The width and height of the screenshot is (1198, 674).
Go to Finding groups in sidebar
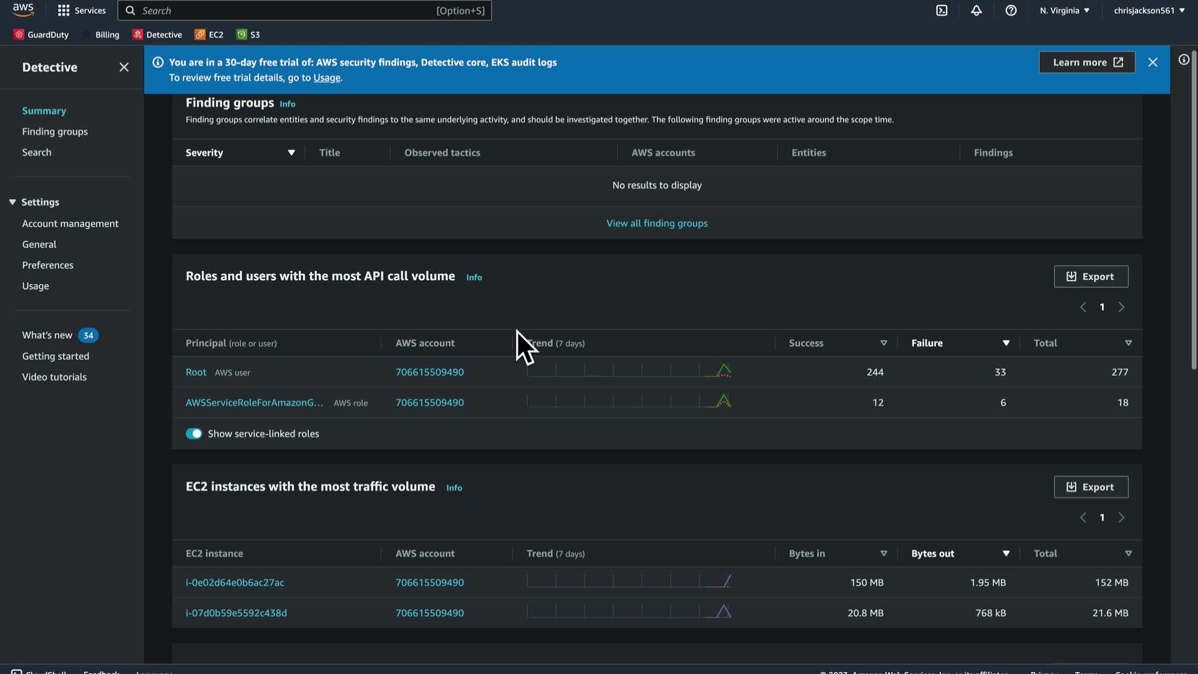coord(55,132)
